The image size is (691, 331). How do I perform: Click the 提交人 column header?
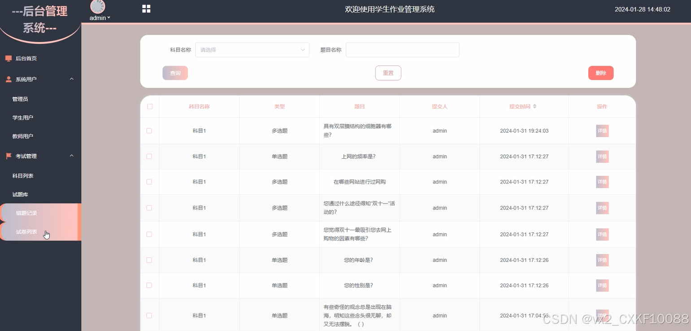[x=439, y=106]
